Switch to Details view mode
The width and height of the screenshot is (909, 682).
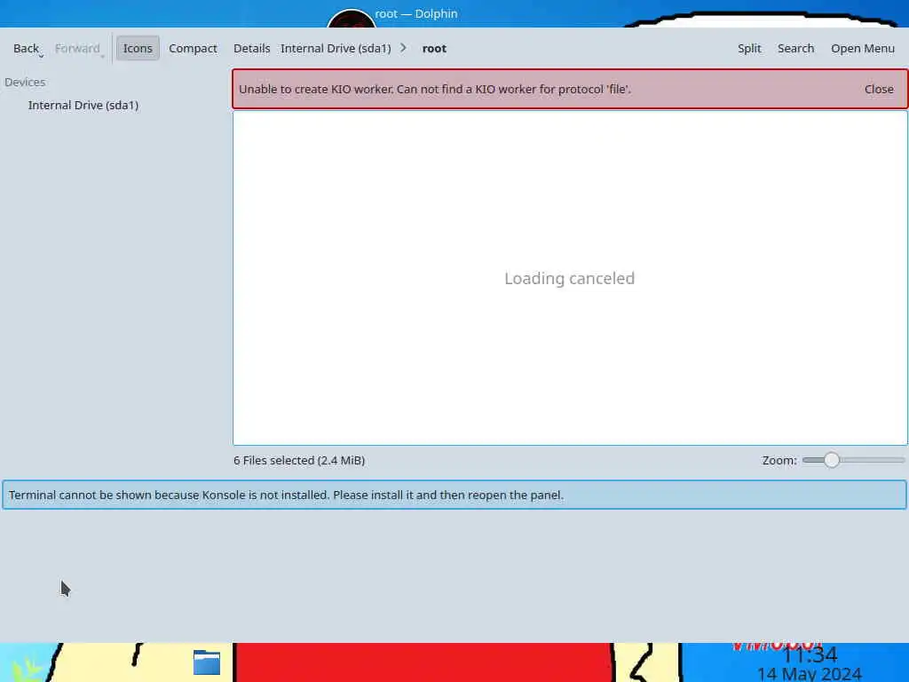point(251,49)
